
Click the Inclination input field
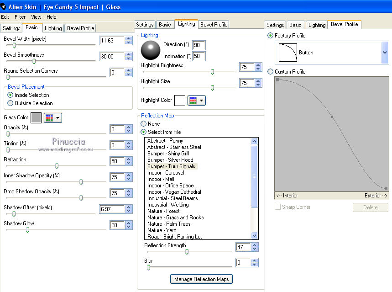(x=199, y=56)
